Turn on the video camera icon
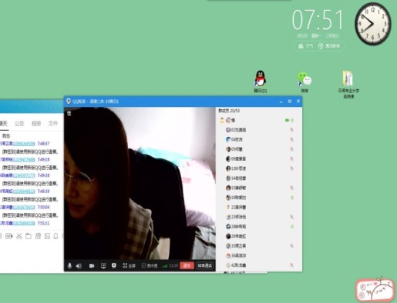 [x=92, y=266]
